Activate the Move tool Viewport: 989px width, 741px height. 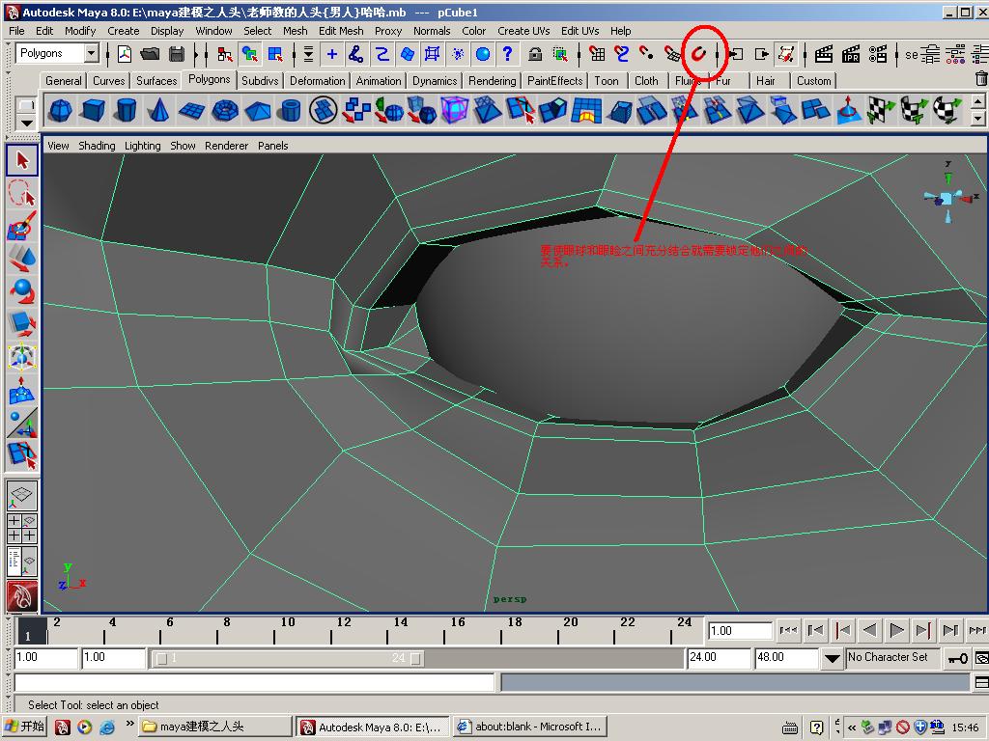[x=22, y=259]
